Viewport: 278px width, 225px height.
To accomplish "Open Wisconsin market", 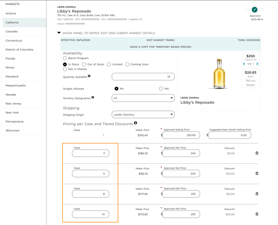I will [25, 131].
